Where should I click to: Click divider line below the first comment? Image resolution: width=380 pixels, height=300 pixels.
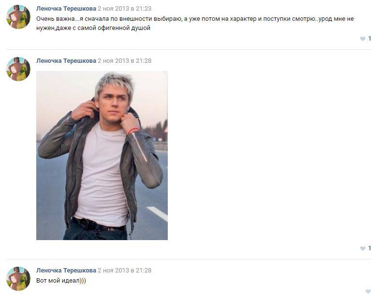pyautogui.click(x=189, y=50)
